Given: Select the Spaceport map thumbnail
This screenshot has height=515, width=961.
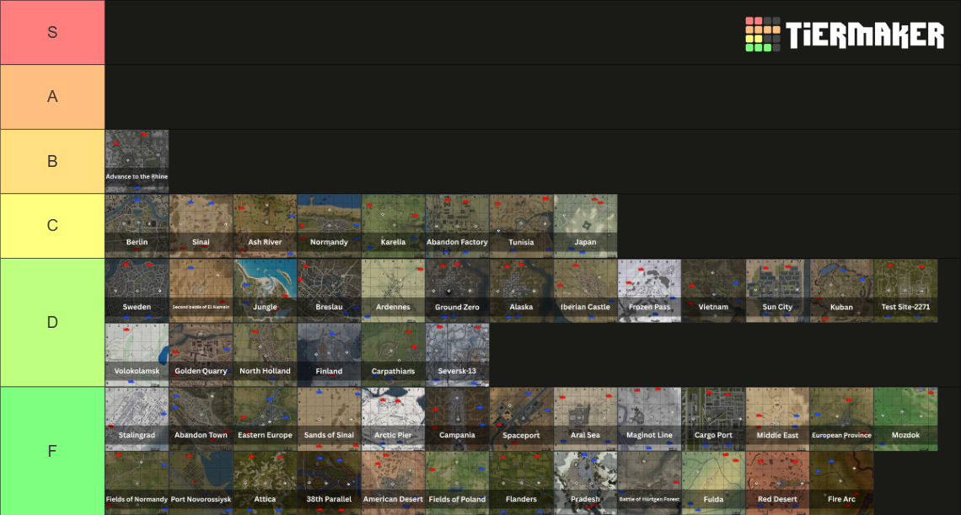Looking at the screenshot, I should point(521,419).
